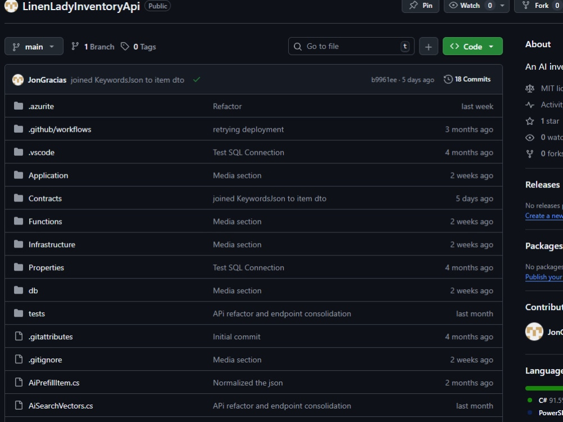Open the Refactor commit message
Image resolution: width=563 pixels, height=422 pixels.
tap(227, 106)
